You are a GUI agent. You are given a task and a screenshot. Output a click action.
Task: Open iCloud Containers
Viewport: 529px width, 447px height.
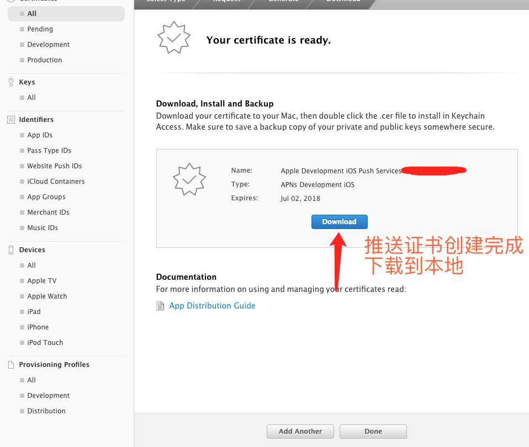(56, 182)
